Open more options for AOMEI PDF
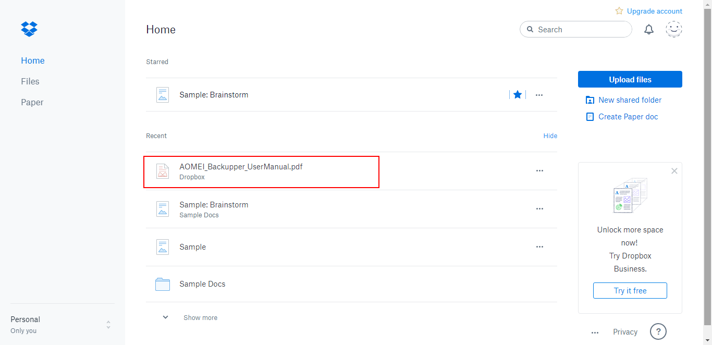 (539, 171)
